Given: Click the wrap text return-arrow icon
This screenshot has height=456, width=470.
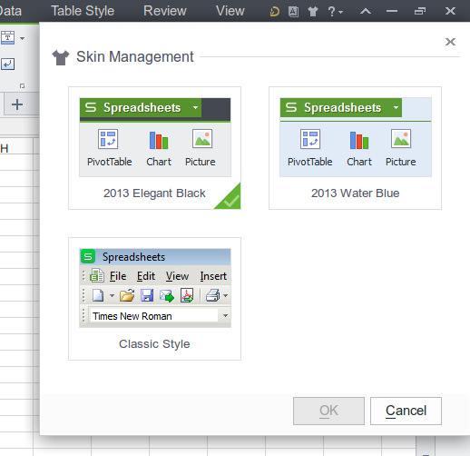Looking at the screenshot, I should pos(7,64).
